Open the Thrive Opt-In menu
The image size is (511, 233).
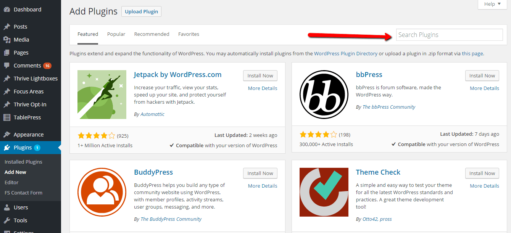pyautogui.click(x=31, y=104)
